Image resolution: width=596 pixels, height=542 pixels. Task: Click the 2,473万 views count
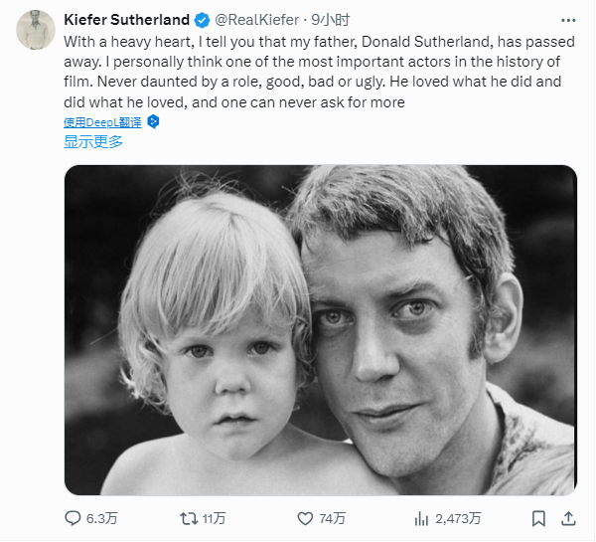click(x=459, y=518)
